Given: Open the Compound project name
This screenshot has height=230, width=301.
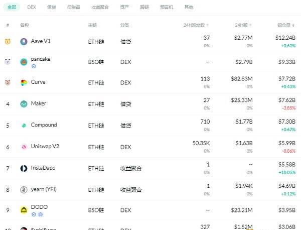Looking at the screenshot, I should 44,125.
